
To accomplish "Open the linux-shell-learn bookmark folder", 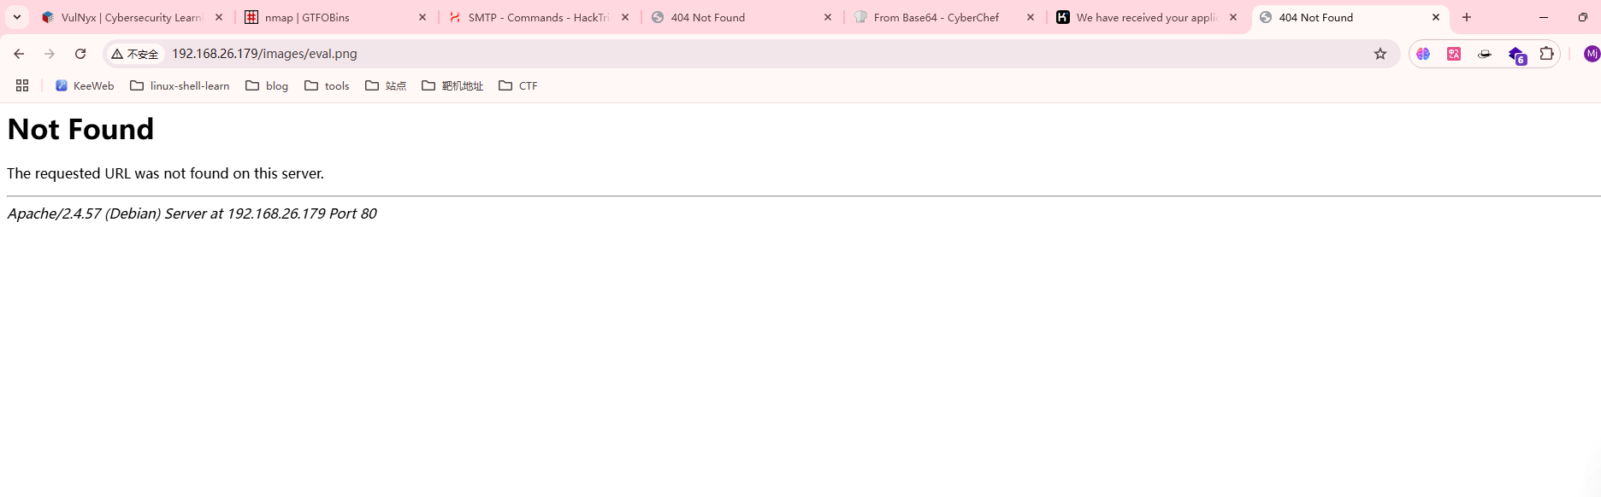I will [x=180, y=85].
